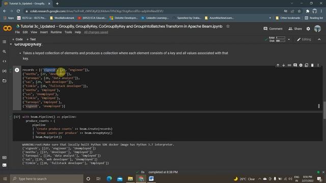Open the RAM/Disk runtime dropdown arrow
This screenshot has width=326, height=183.
pyautogui.click(x=289, y=39)
